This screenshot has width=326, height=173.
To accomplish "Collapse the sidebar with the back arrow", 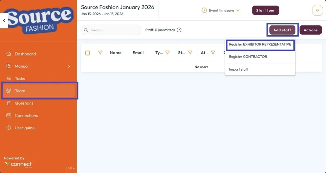I will (x=4, y=20).
